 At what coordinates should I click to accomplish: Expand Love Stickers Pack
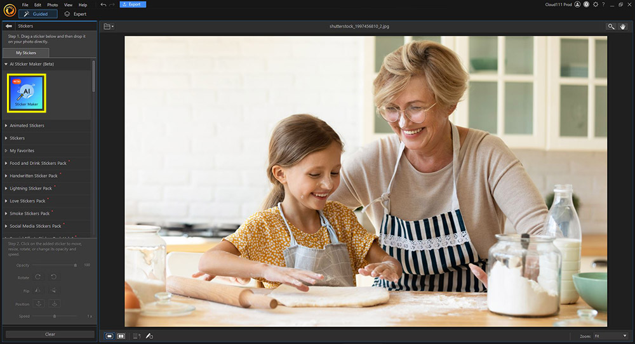pos(47,201)
